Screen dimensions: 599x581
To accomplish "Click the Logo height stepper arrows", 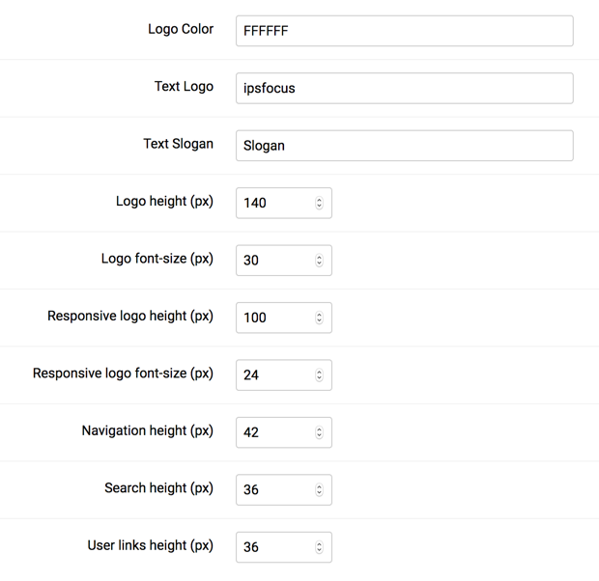I will [319, 203].
